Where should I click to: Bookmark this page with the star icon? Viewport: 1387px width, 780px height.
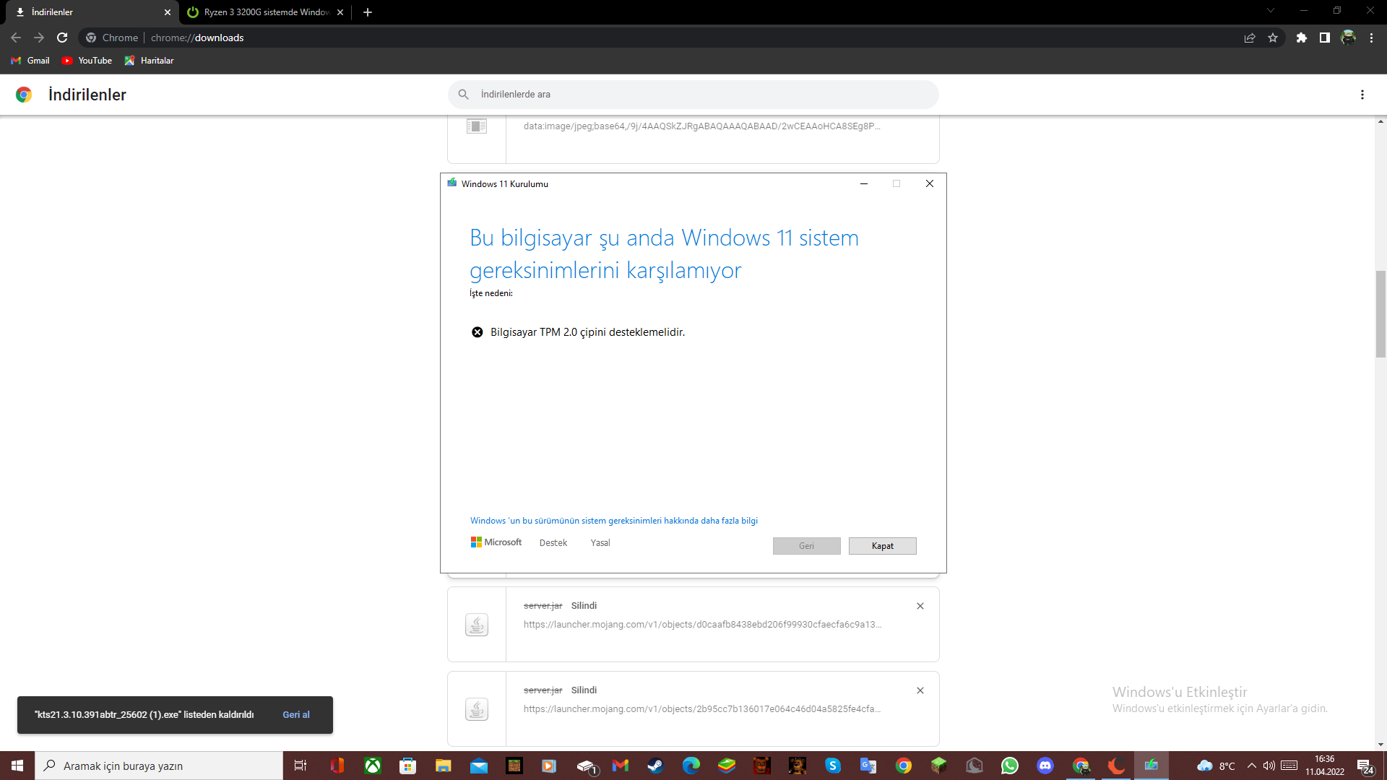tap(1273, 38)
